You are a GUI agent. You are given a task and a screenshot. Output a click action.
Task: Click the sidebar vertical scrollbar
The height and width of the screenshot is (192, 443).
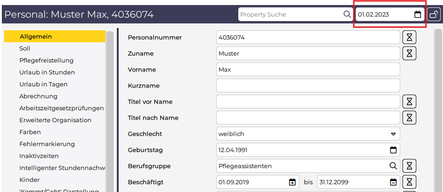(x=110, y=110)
